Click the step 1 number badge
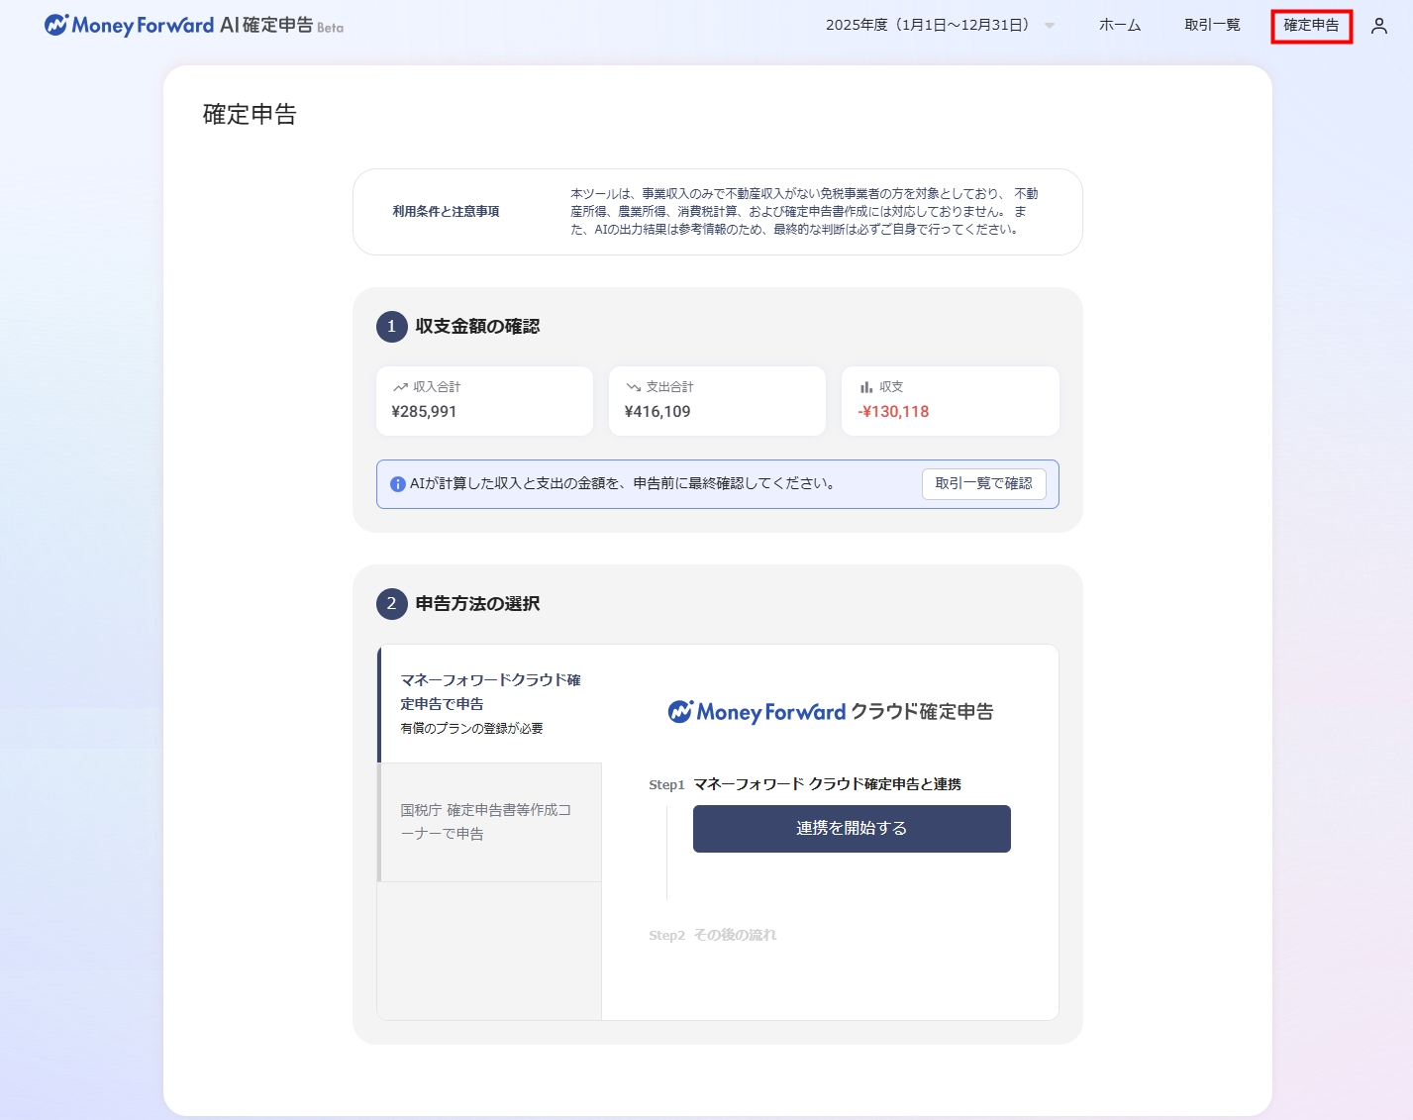Screen dimensions: 1413x1120 coord(391,327)
